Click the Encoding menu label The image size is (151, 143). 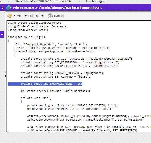point(31,16)
